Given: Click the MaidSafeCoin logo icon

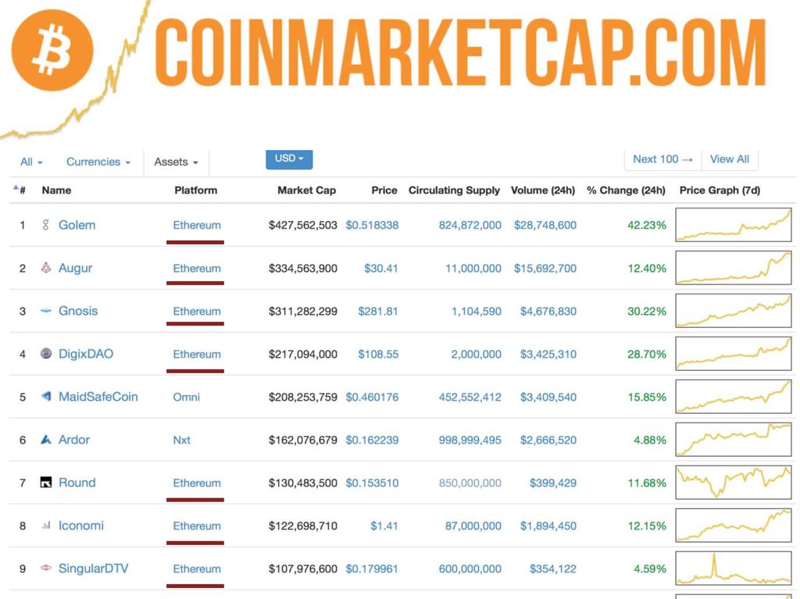Looking at the screenshot, I should pyautogui.click(x=46, y=397).
